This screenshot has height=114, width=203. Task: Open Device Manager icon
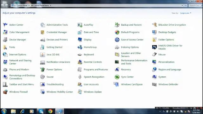tap(5, 40)
